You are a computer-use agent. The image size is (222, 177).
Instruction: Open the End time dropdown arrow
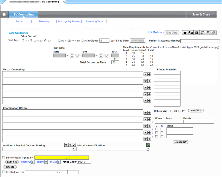pos(96,56)
